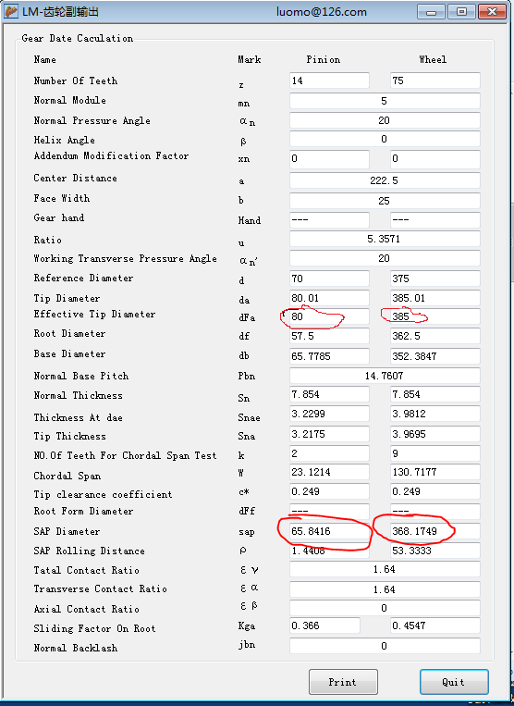Click the Wheel Number Of Teeth field
The width and height of the screenshot is (514, 706).
pyautogui.click(x=434, y=81)
